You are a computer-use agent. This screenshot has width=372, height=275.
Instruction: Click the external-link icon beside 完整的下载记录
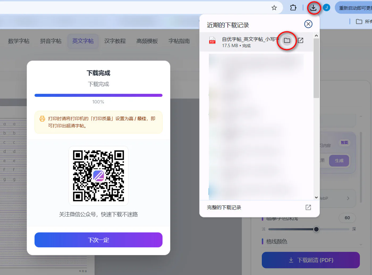pos(308,207)
